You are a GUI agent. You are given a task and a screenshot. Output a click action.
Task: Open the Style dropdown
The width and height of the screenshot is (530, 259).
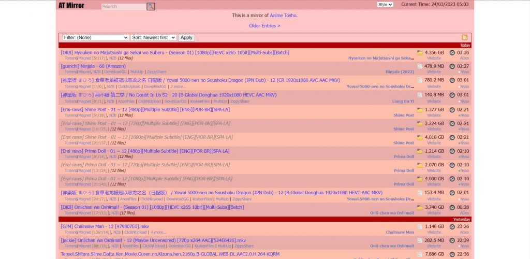tap(385, 4)
